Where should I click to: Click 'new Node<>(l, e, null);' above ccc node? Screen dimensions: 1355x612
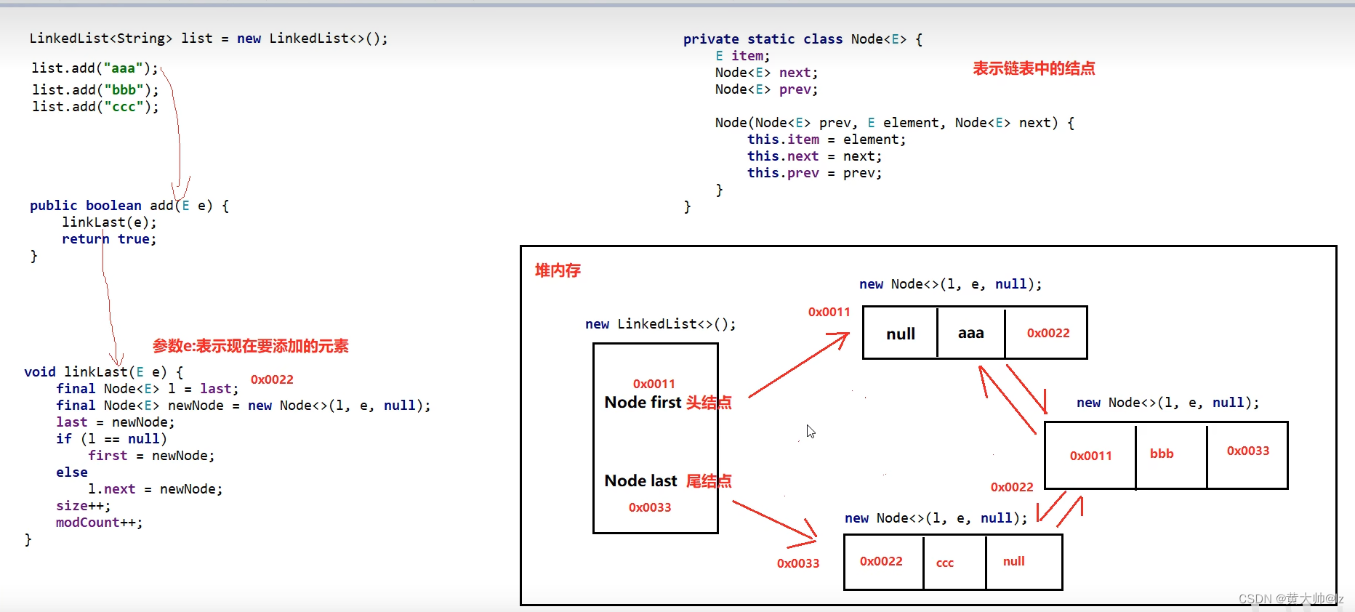tap(936, 518)
